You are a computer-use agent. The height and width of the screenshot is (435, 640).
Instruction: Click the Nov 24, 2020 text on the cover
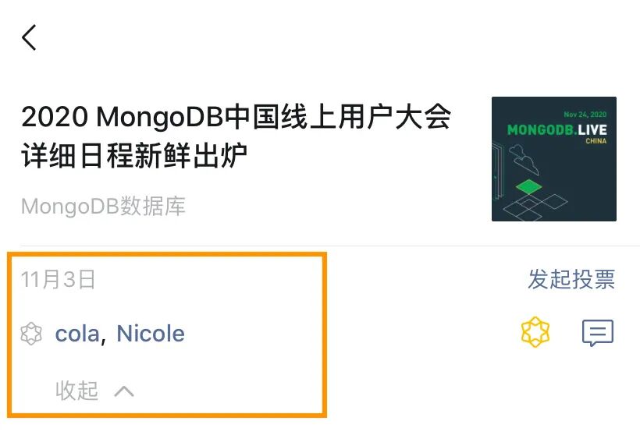coord(585,115)
